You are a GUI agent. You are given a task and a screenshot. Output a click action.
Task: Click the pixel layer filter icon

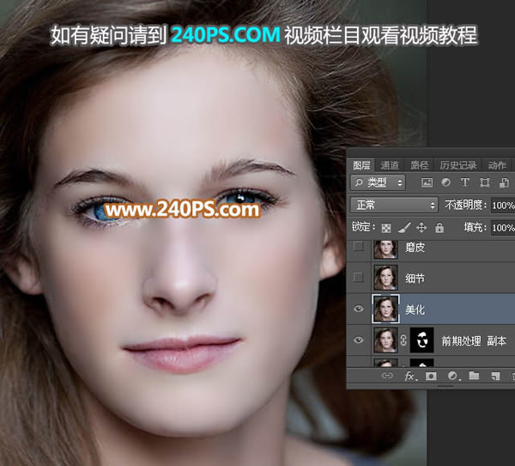click(x=427, y=183)
